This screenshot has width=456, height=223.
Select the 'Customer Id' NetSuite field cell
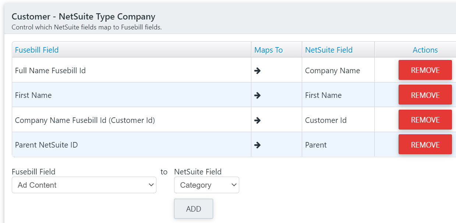pos(338,120)
